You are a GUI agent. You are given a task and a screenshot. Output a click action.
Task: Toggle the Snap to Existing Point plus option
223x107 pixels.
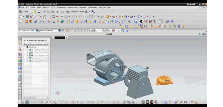pyautogui.click(x=117, y=31)
